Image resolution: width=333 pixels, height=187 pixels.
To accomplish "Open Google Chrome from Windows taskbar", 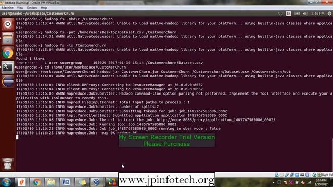I will click(36, 182).
